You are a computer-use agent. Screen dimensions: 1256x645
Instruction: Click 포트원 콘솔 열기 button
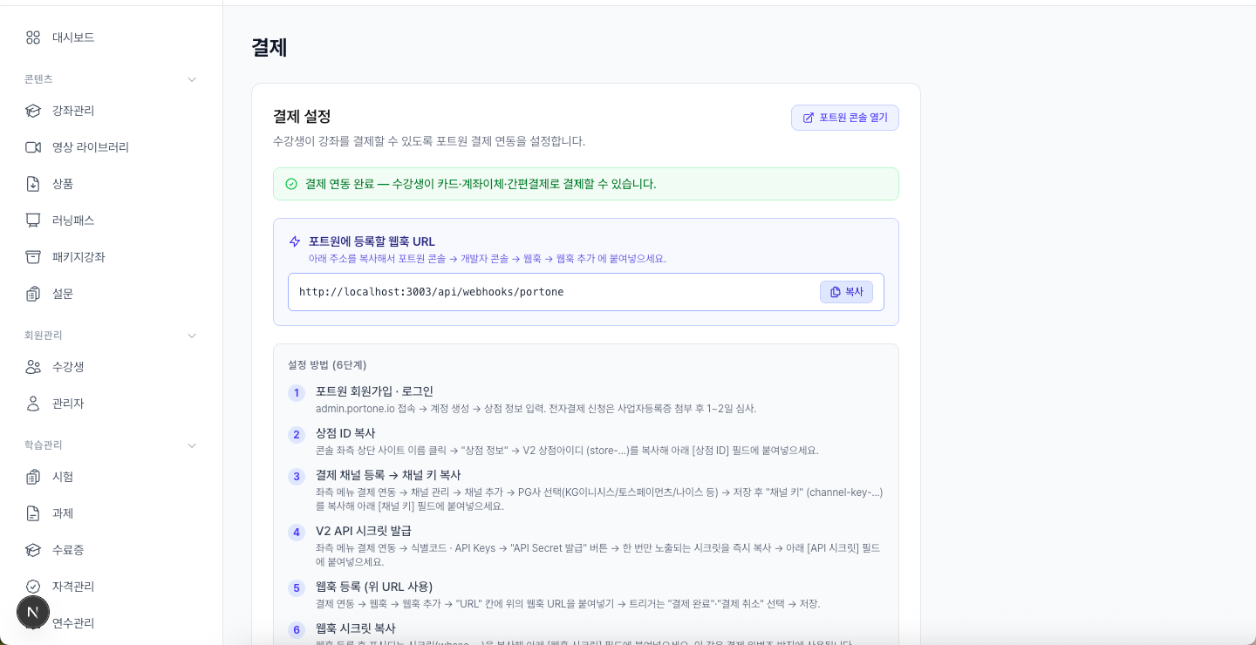[844, 118]
